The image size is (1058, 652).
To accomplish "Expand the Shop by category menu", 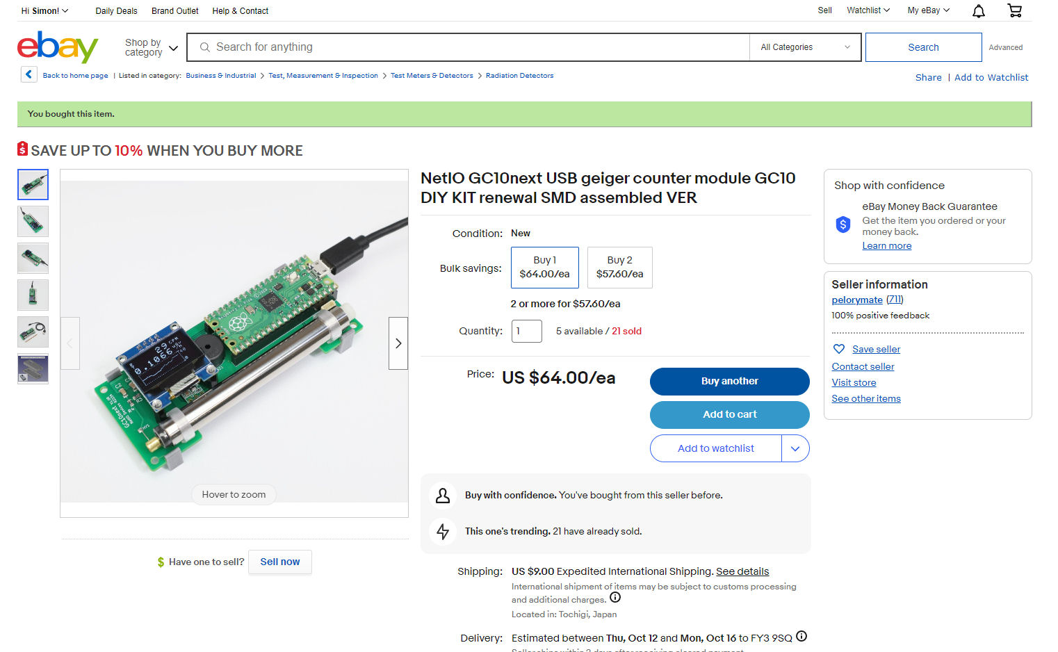I will pos(151,47).
